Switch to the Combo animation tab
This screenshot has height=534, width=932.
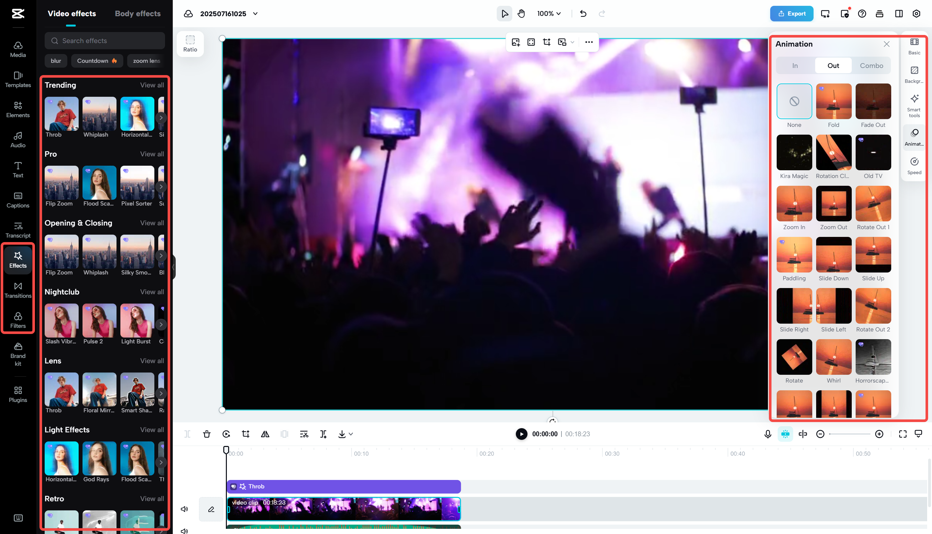click(x=871, y=65)
